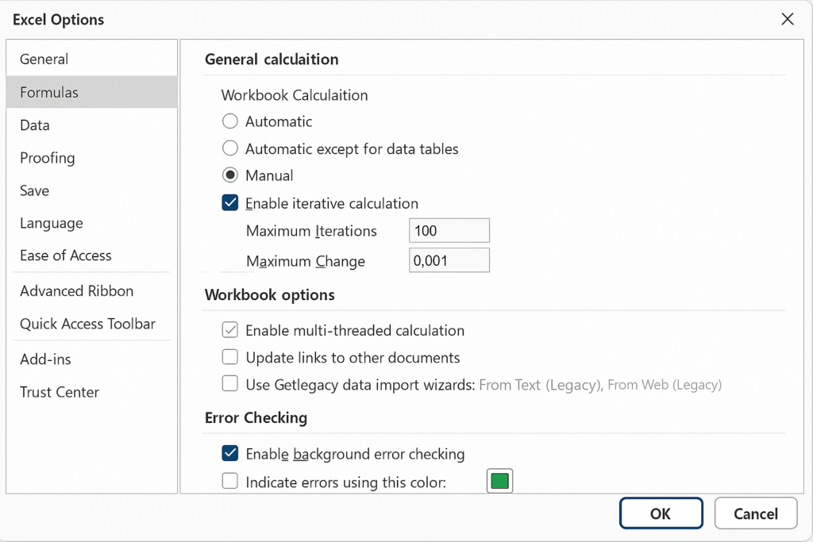The height and width of the screenshot is (542, 813).
Task: Open the green error color swatch
Action: [x=499, y=482]
